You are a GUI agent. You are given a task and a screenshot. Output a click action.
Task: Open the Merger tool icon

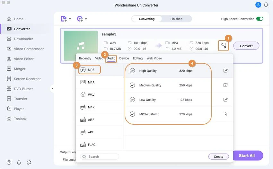coord(9,69)
